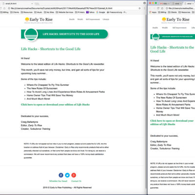The width and height of the screenshot is (195, 195).
Task: View site info icon beside the left window URL
Action: tap(9, 8)
